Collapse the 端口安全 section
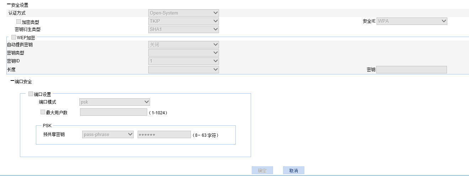Viewport: 469px width, 177px height. click(x=12, y=82)
